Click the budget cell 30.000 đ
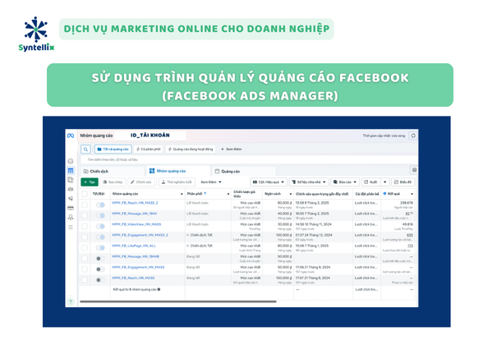The image size is (488, 345). pos(284,224)
